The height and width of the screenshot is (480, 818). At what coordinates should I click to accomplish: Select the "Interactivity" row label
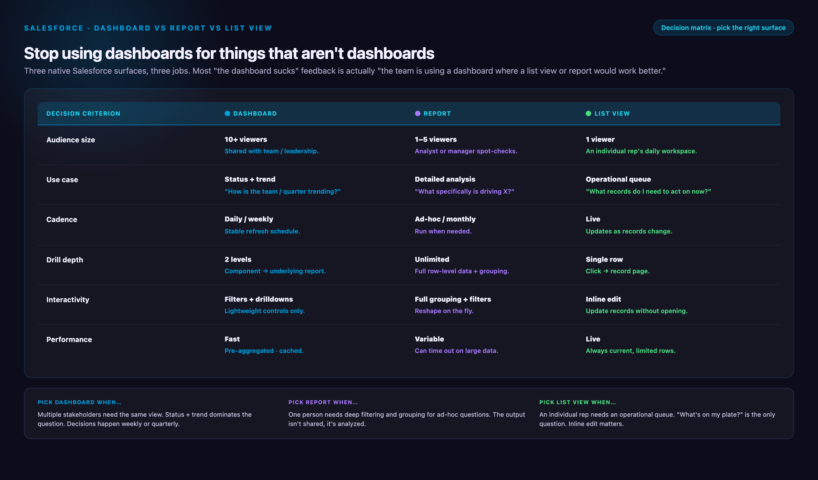click(x=68, y=300)
